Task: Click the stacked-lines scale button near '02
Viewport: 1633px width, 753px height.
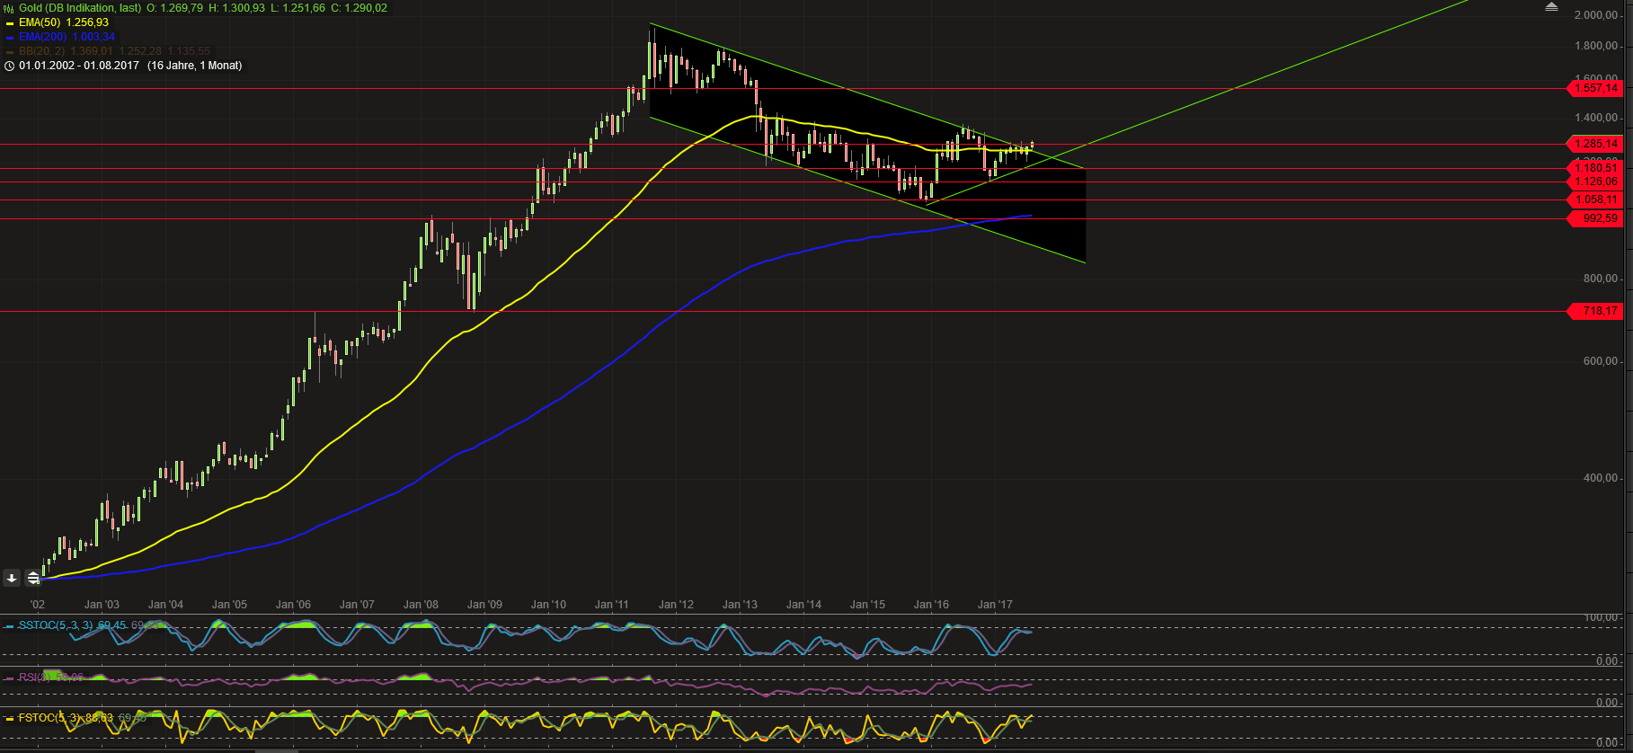Action: coord(33,578)
